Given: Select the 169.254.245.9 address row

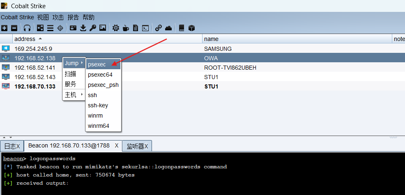Looking at the screenshot, I should [x=202, y=48].
